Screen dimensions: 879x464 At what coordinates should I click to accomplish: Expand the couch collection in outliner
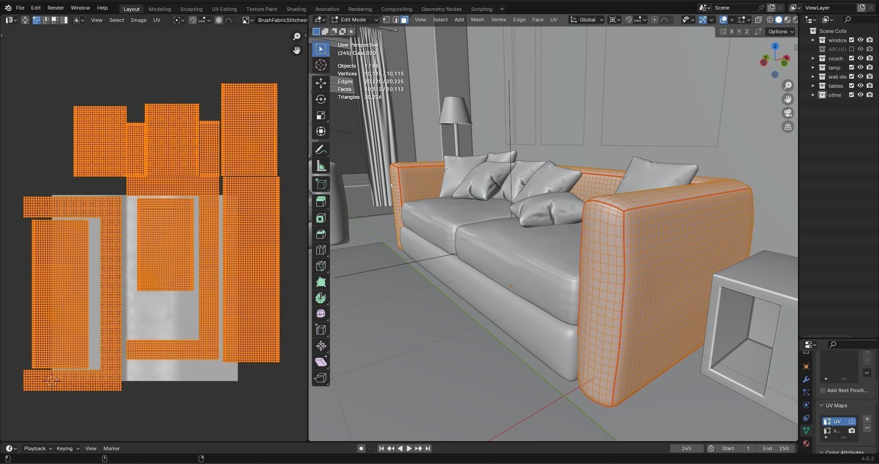pyautogui.click(x=813, y=58)
